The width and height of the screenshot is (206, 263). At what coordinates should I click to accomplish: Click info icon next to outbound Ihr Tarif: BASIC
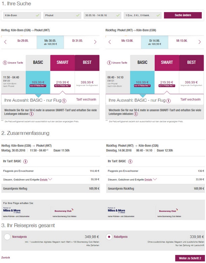(x=25, y=162)
